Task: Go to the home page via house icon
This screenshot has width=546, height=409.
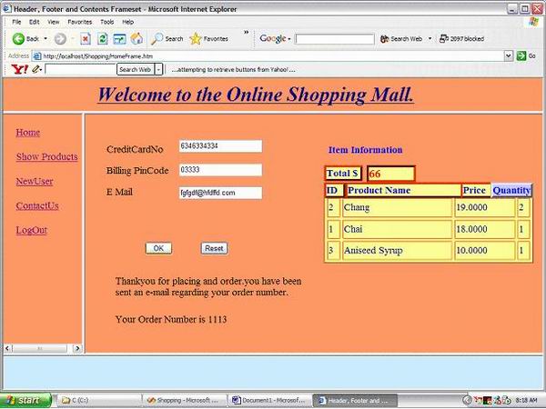Action: tap(136, 38)
